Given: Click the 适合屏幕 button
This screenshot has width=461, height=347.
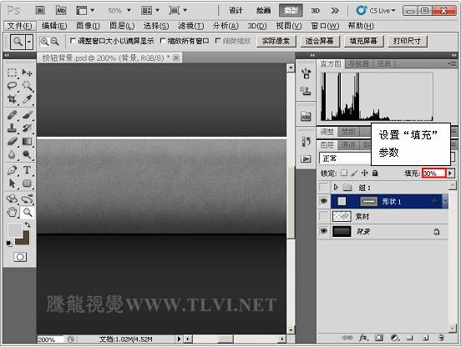Looking at the screenshot, I should pos(320,41).
